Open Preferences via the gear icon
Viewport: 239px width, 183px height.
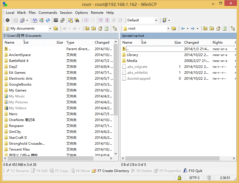pyautogui.click(x=8, y=20)
